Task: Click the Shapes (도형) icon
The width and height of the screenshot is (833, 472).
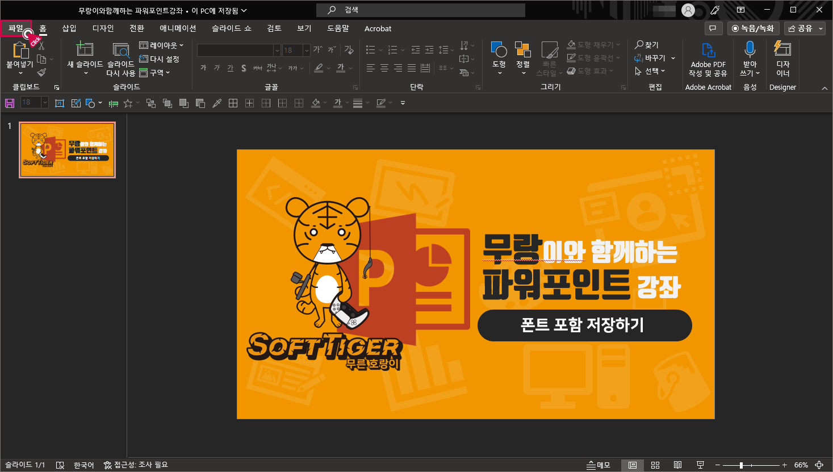Action: click(x=499, y=49)
